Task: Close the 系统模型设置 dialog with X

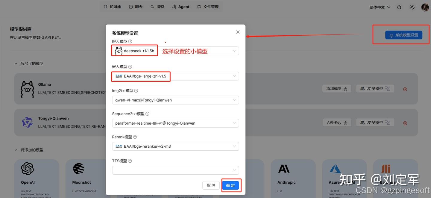Action: coord(238,32)
